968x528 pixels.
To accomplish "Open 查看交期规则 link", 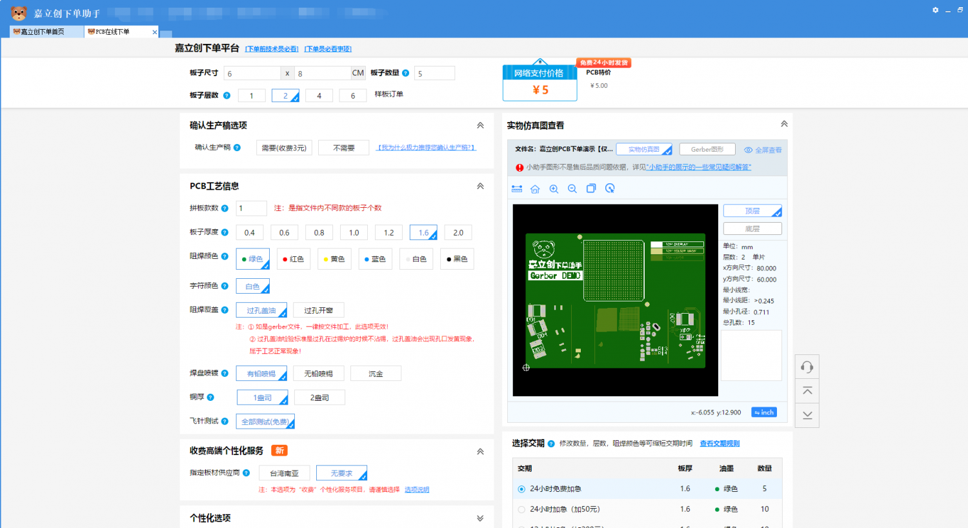I will point(720,443).
